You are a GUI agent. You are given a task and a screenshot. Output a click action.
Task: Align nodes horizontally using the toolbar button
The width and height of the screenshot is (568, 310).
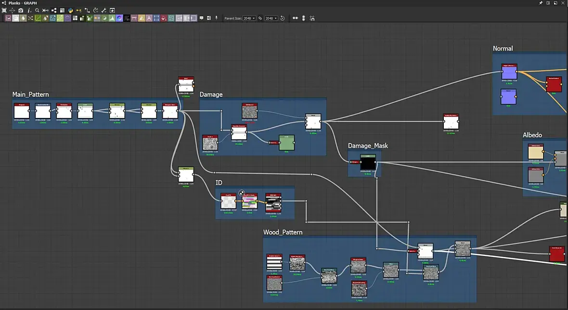click(x=295, y=18)
